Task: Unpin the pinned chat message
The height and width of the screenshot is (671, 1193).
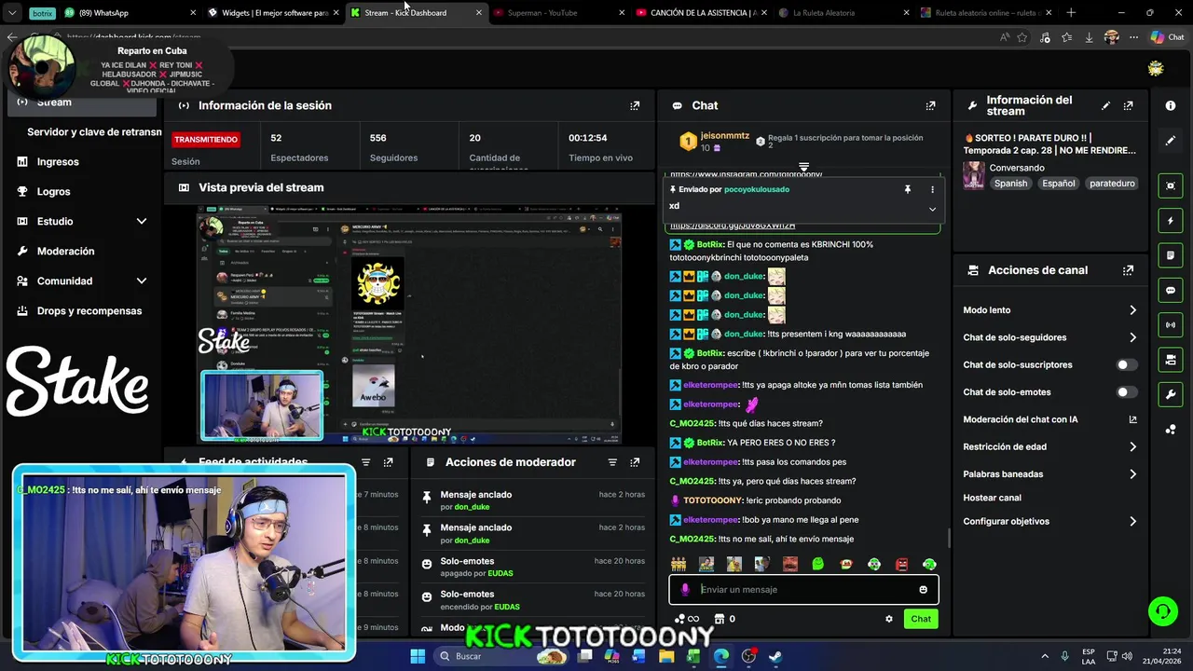Action: point(907,189)
